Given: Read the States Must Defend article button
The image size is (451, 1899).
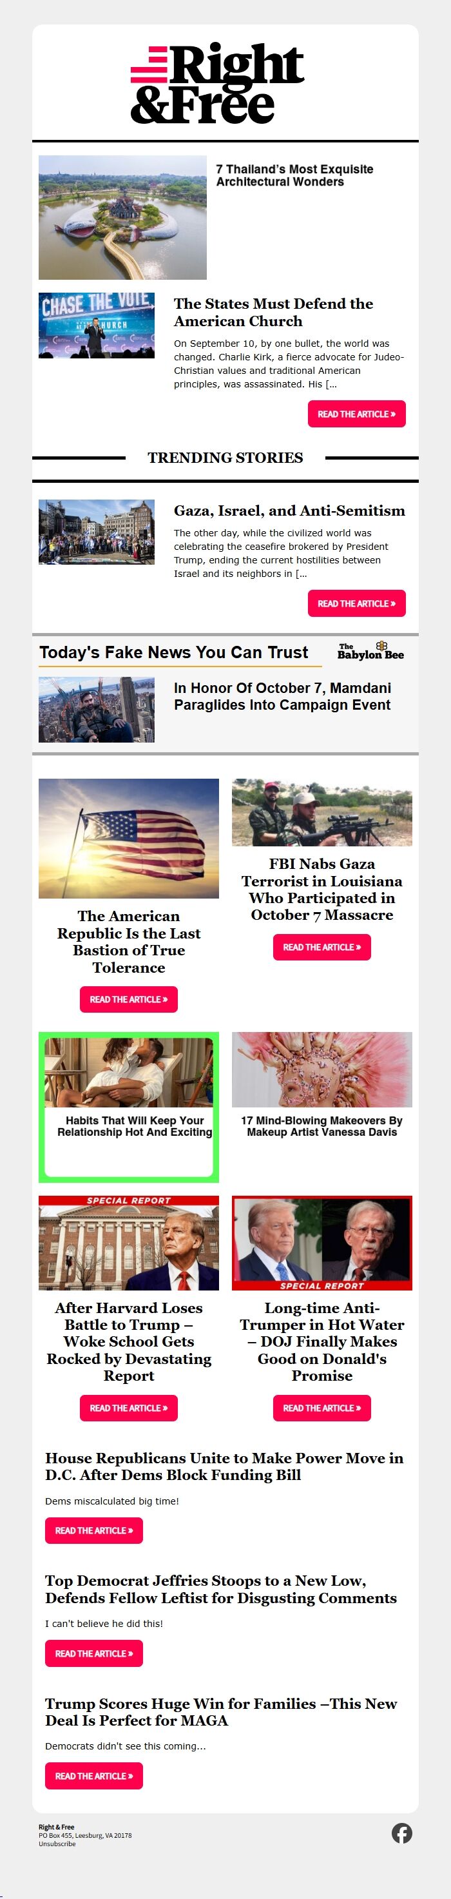Looking at the screenshot, I should 357,414.
